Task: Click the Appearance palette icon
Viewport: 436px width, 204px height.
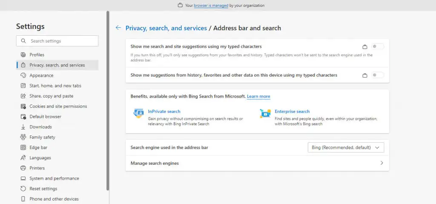Action: tap(23, 75)
